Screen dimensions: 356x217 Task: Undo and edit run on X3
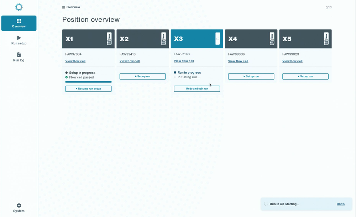pyautogui.click(x=197, y=89)
